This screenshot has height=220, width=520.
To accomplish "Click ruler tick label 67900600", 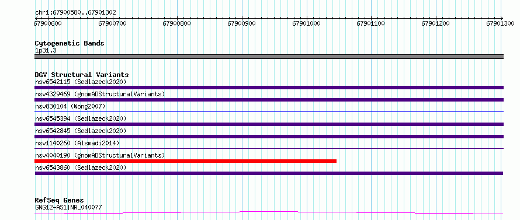I will (x=48, y=24).
